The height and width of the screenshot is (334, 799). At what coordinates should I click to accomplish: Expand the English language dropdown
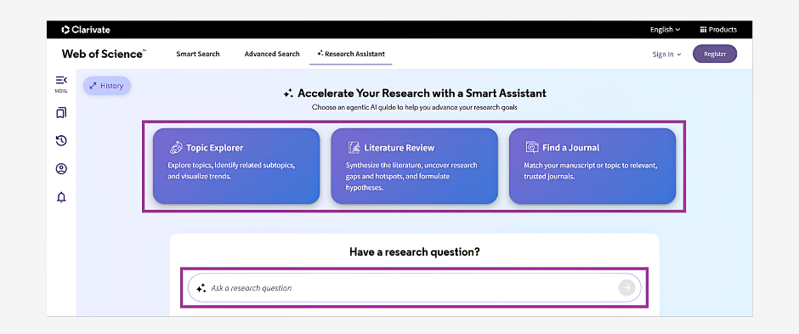[665, 30]
